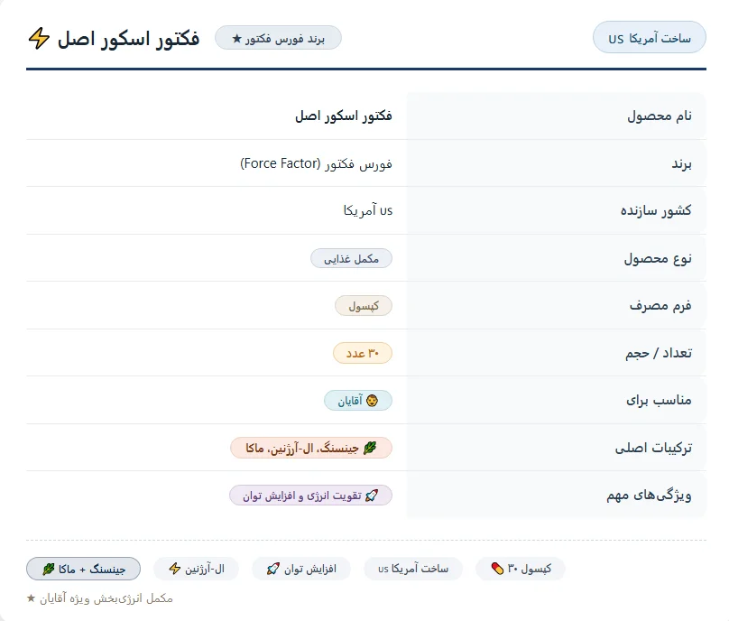
Task: Click the face emoji in the آقایان badge
Action: [x=372, y=401]
